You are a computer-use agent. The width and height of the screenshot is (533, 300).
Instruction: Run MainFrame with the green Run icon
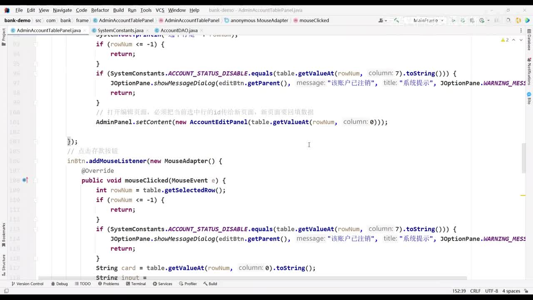tap(453, 20)
